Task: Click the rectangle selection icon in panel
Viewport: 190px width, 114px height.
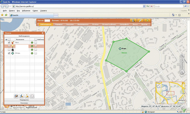Action: point(32,96)
